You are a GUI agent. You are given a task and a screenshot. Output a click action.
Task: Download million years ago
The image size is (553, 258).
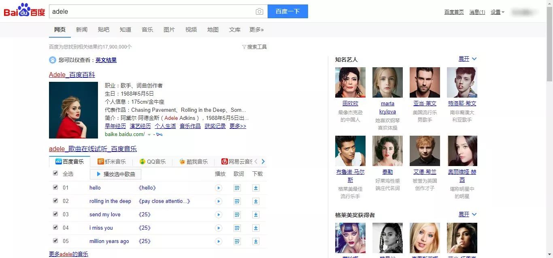[x=256, y=241]
